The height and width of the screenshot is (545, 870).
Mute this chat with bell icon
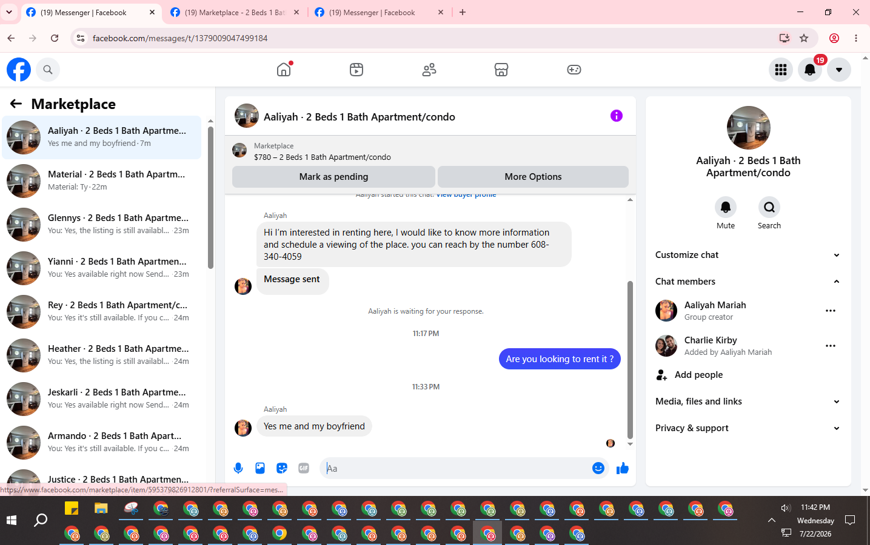[726, 207]
